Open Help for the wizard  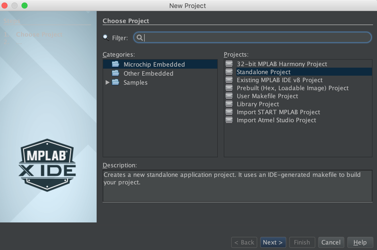point(360,242)
